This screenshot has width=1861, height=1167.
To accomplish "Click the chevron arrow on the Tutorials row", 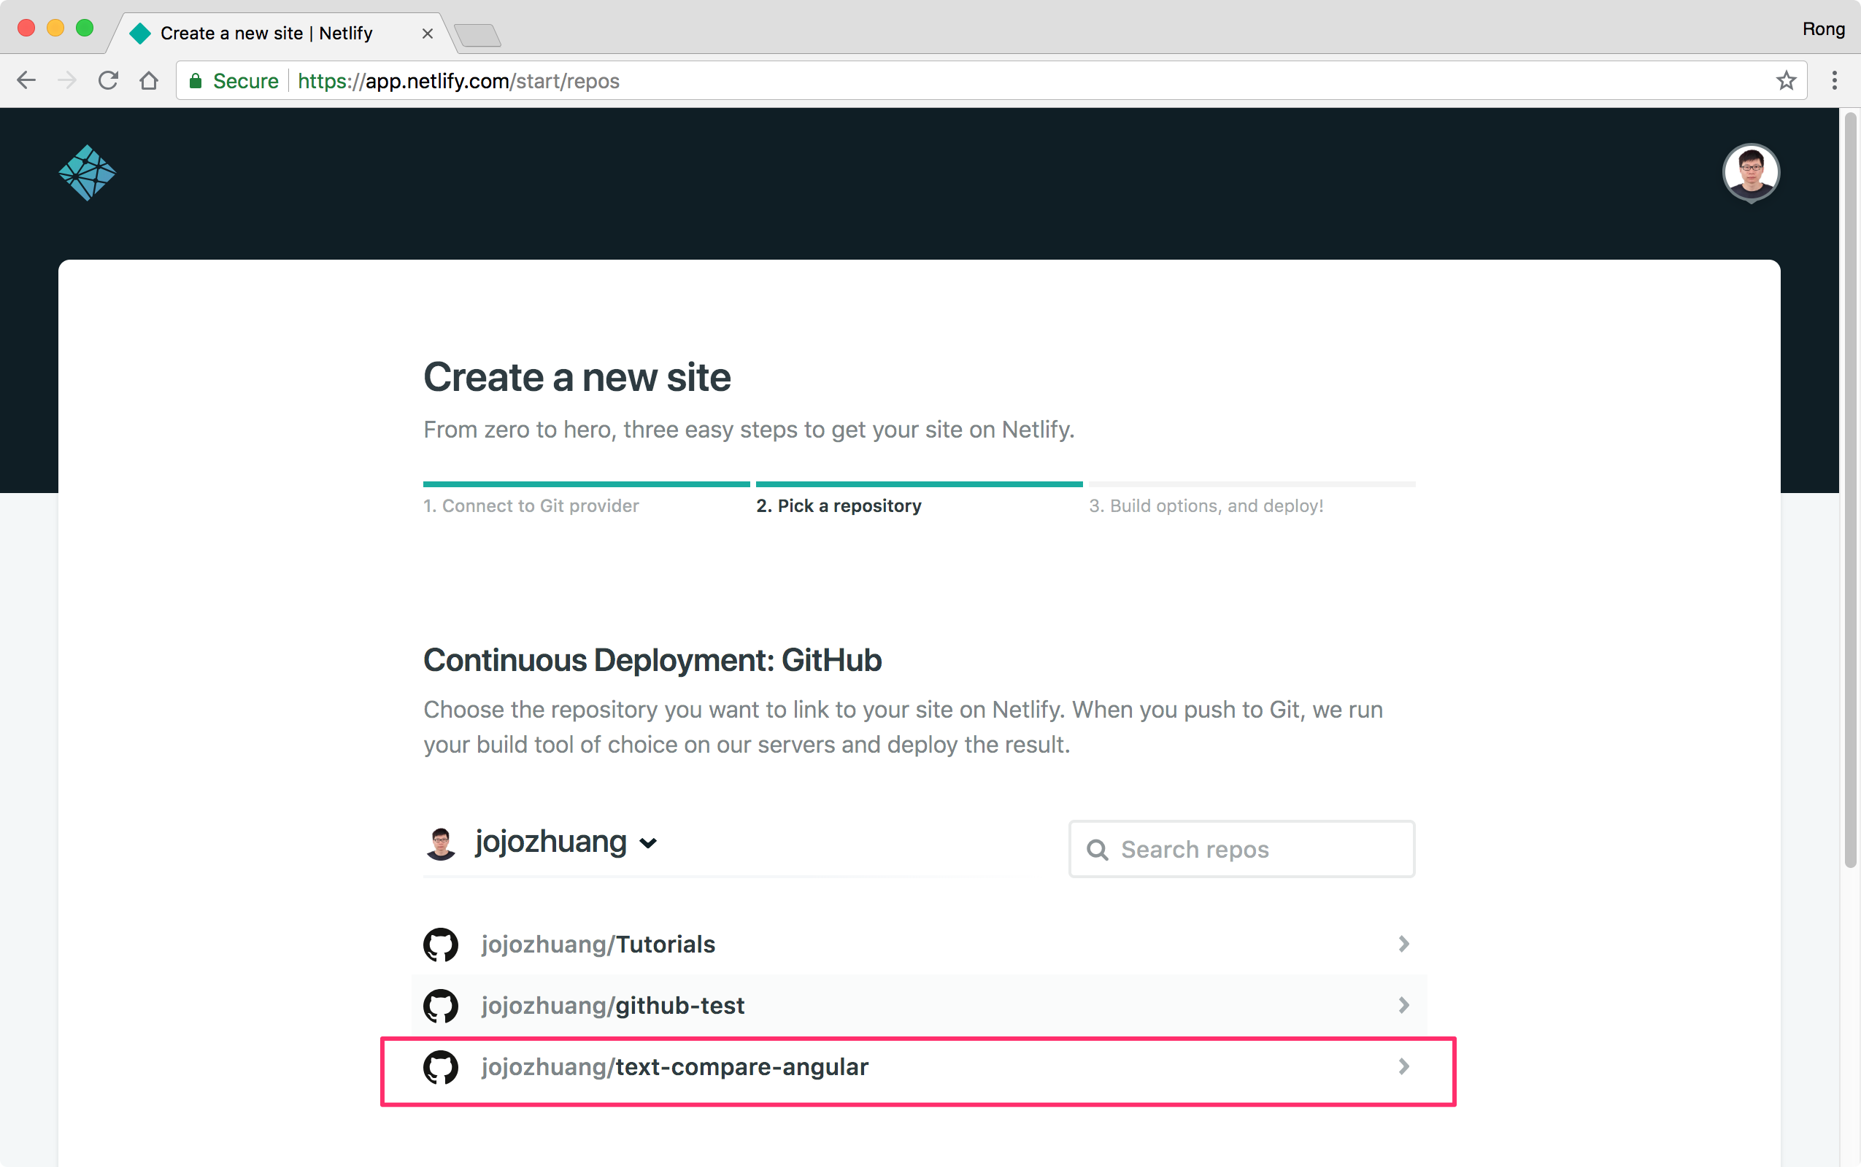I will 1404,944.
